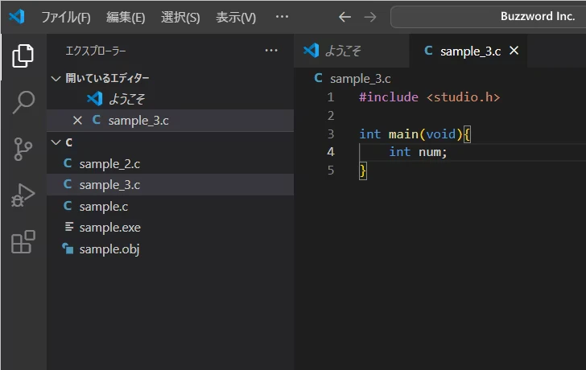
Task: Click the C icon of sample.c
Action: pos(68,206)
